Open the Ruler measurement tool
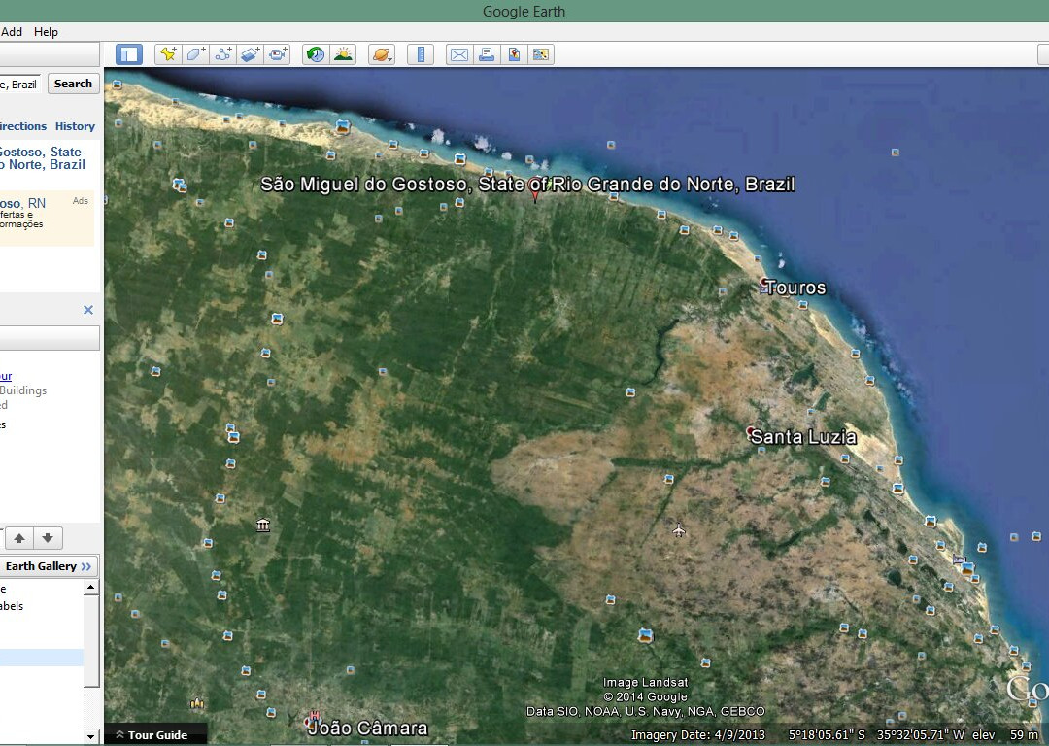The width and height of the screenshot is (1049, 746). (421, 53)
